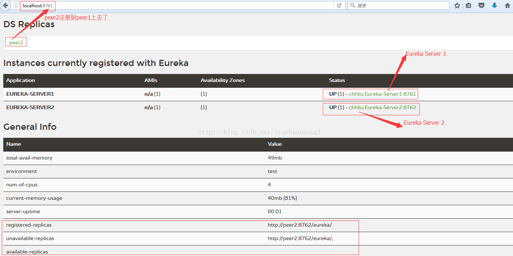Click the Availability Zones column header
This screenshot has height=256, width=513.
coord(222,80)
